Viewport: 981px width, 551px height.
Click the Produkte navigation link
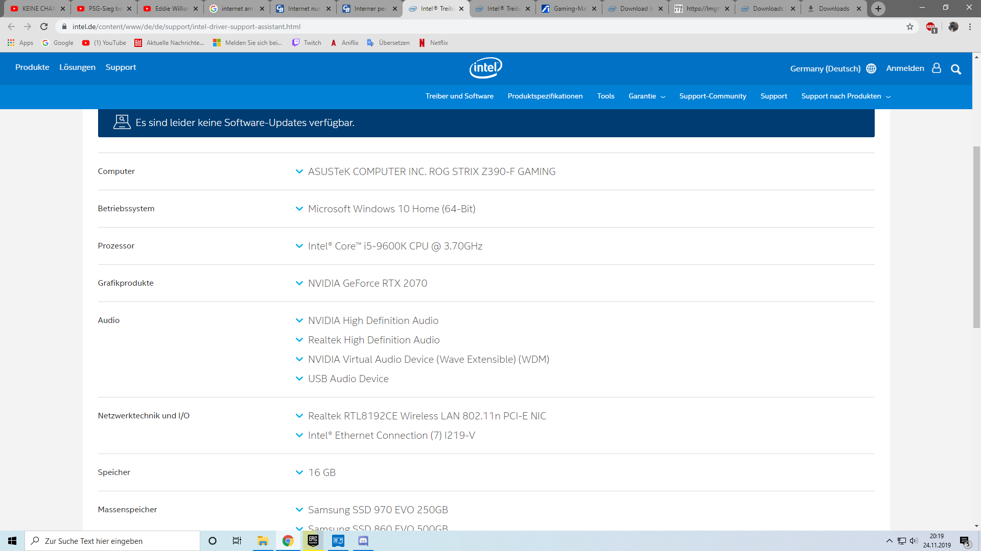[x=32, y=67]
